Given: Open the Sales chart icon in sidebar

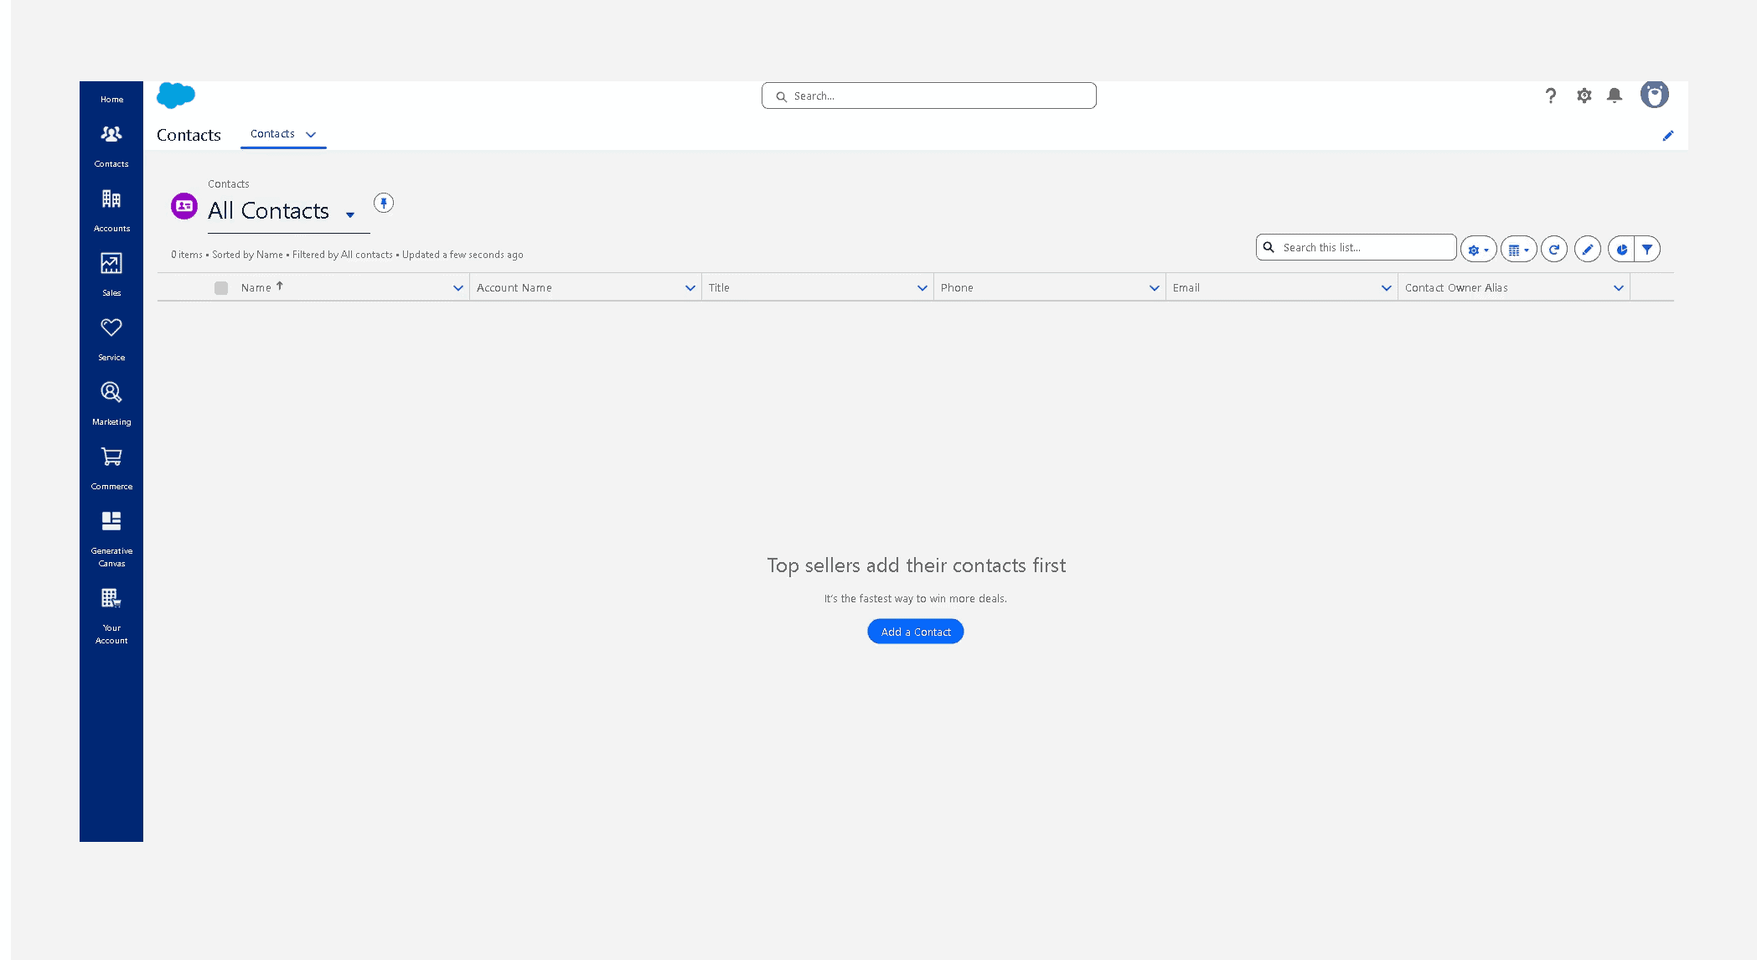Looking at the screenshot, I should pos(111,264).
